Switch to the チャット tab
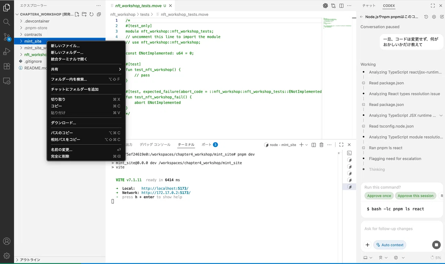This screenshot has height=264, width=445. [x=369, y=6]
